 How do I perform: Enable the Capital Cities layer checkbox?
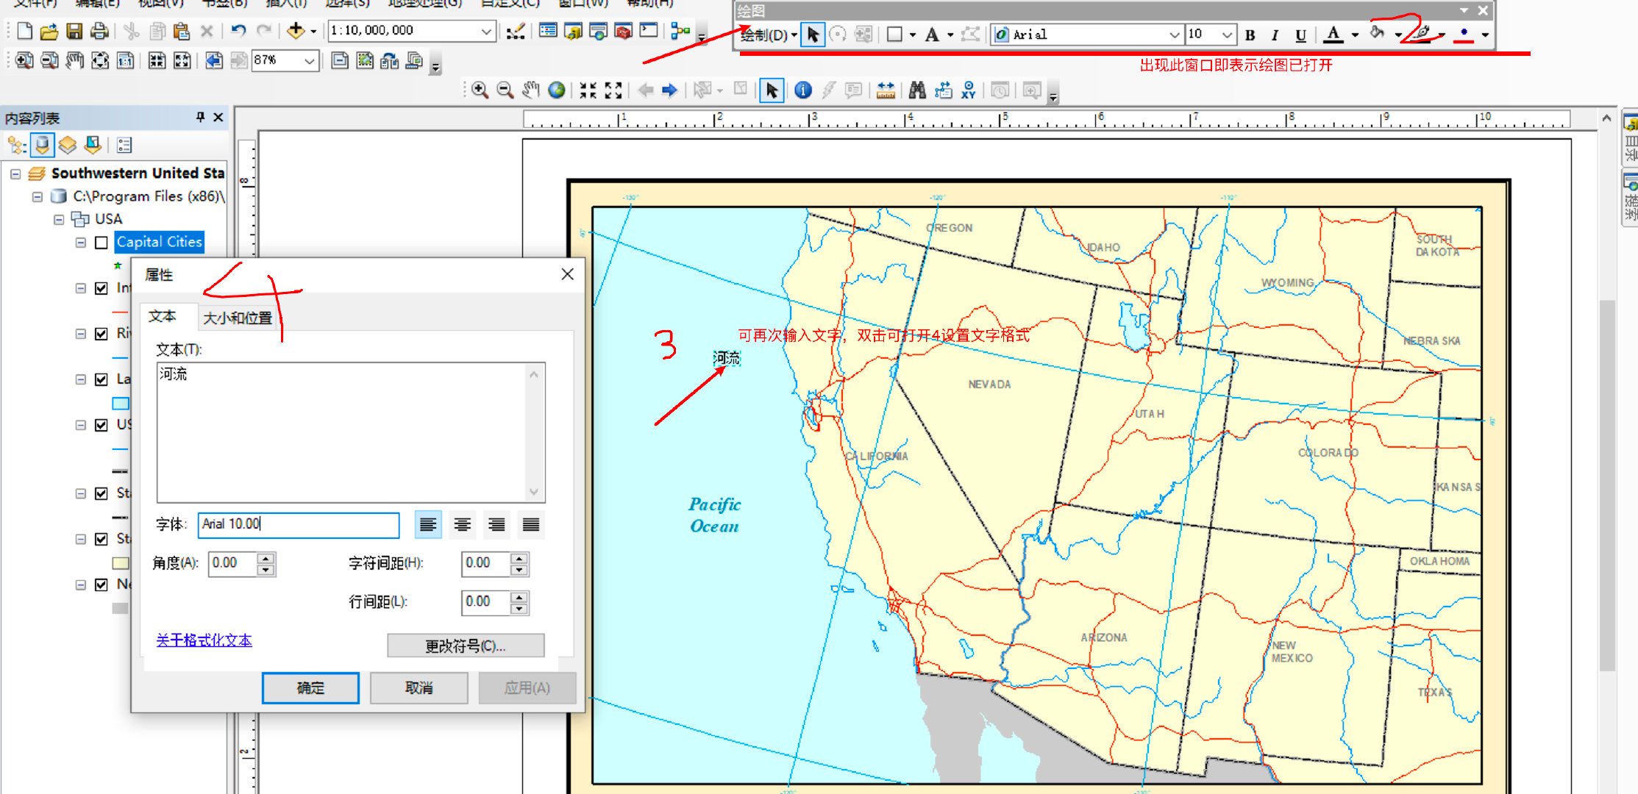click(102, 243)
